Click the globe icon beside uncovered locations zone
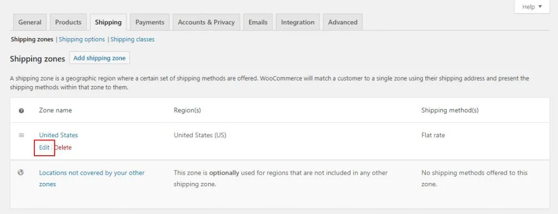 pyautogui.click(x=21, y=173)
